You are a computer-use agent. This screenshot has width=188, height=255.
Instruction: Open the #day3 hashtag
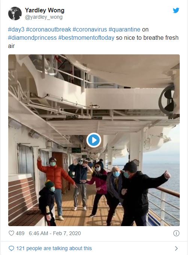(x=16, y=29)
